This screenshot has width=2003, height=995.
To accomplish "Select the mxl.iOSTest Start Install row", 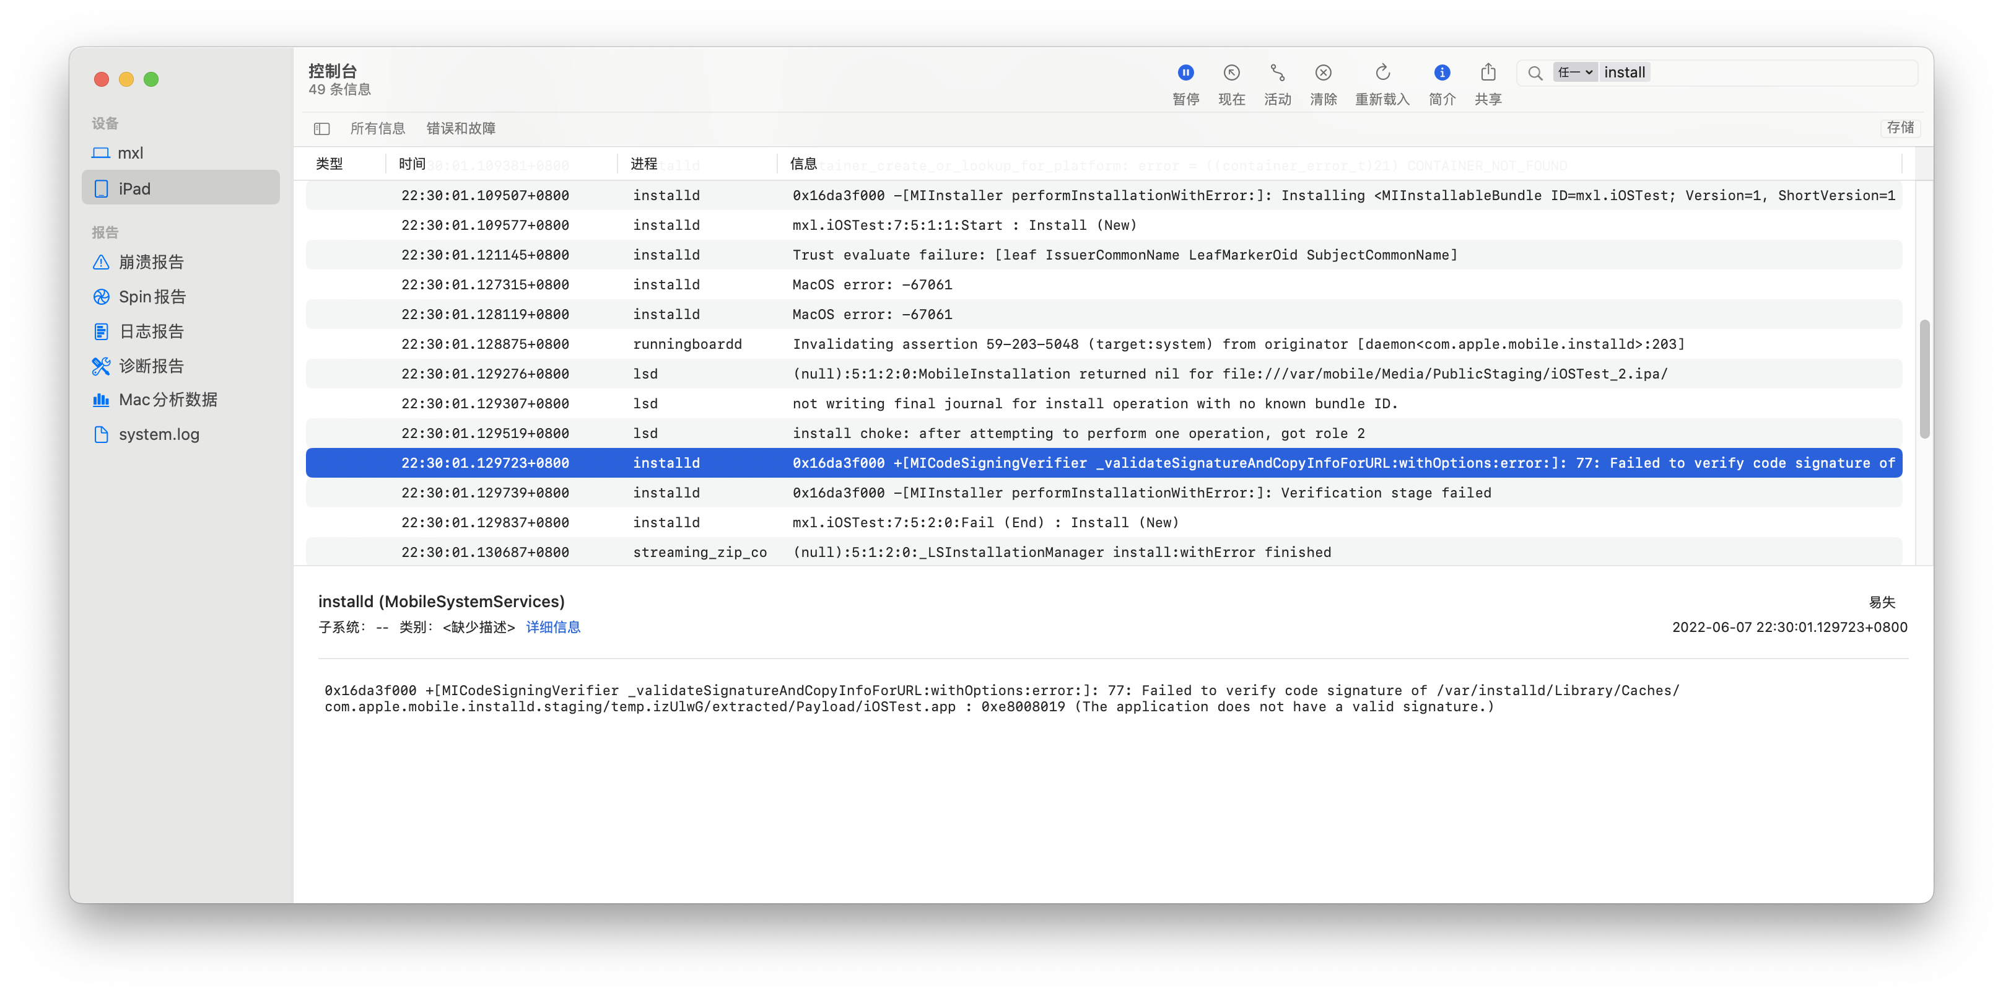I will tap(1103, 226).
